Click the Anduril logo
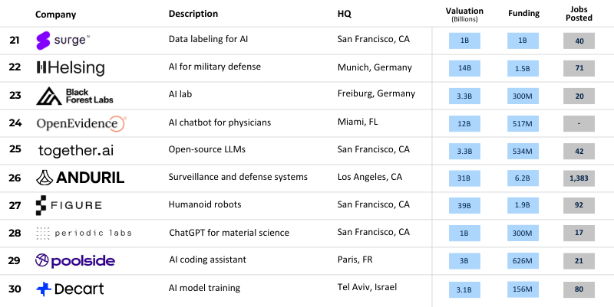Viewport: 614px width, 307px height. coord(80,178)
